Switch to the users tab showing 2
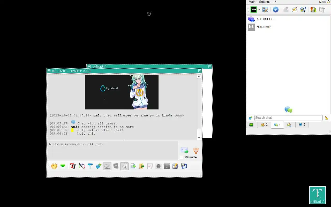 coord(264,125)
